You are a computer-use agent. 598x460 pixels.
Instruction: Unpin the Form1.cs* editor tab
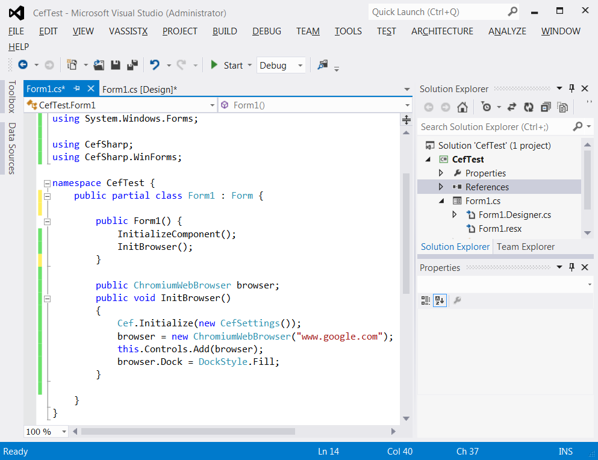[x=76, y=88]
